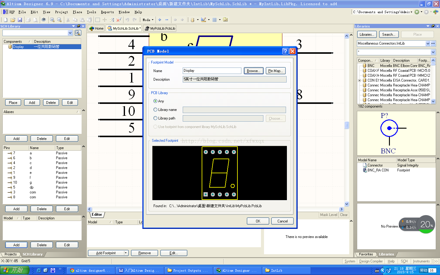The height and width of the screenshot is (275, 440).
Task: Open the Miscellaneous Connectors library dropdown
Action: [427, 43]
